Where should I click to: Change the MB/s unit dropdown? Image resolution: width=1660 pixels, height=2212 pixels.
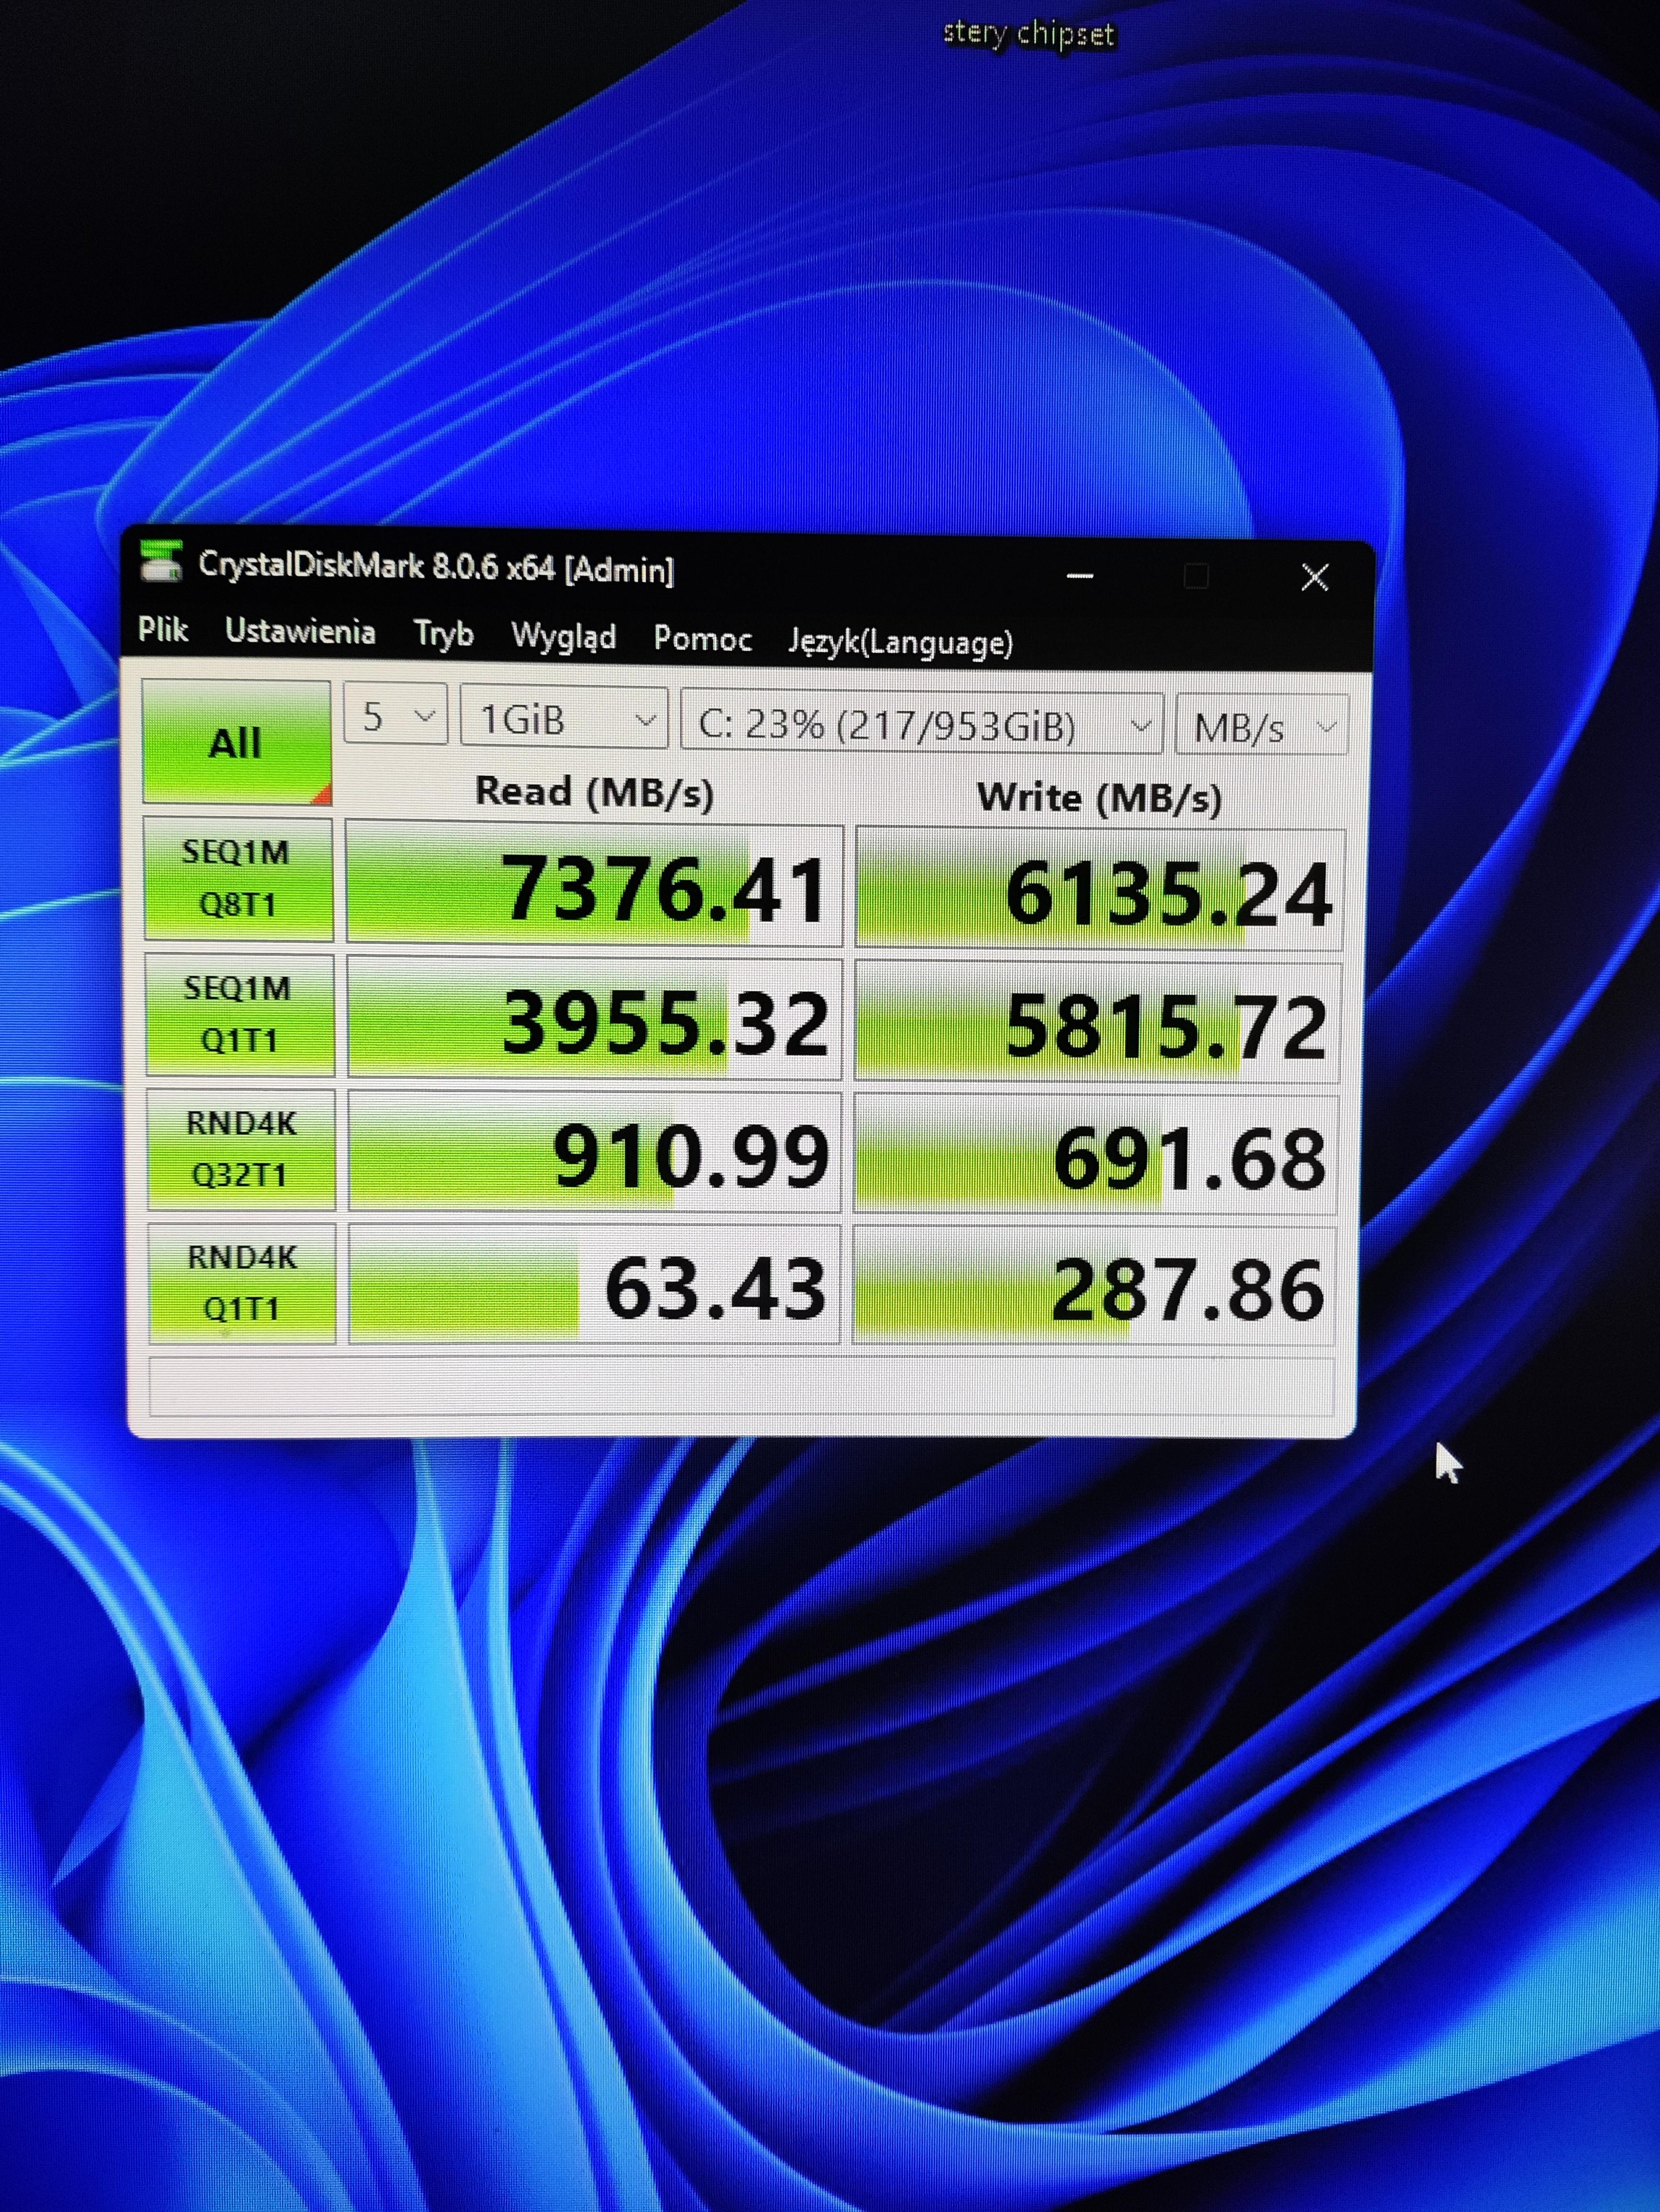click(1262, 727)
